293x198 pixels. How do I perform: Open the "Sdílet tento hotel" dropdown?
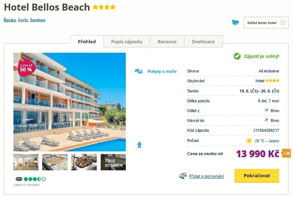click(x=262, y=23)
